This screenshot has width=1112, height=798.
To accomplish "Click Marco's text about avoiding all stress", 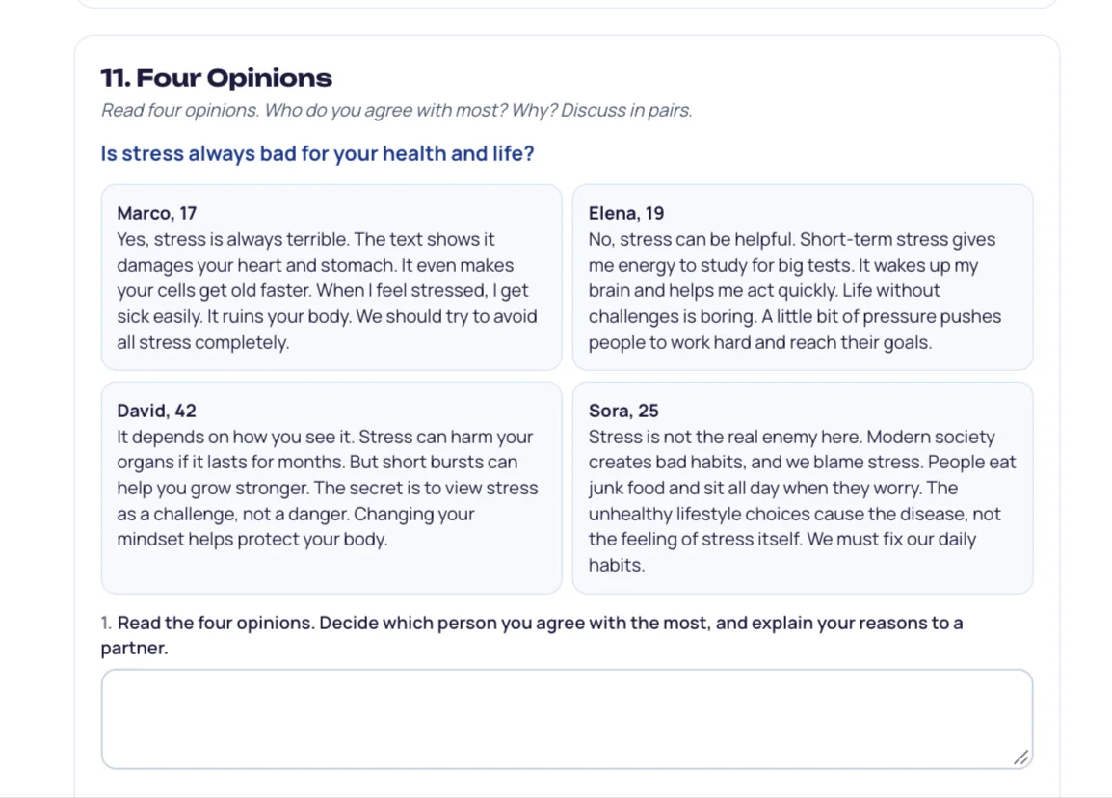I will click(x=327, y=330).
